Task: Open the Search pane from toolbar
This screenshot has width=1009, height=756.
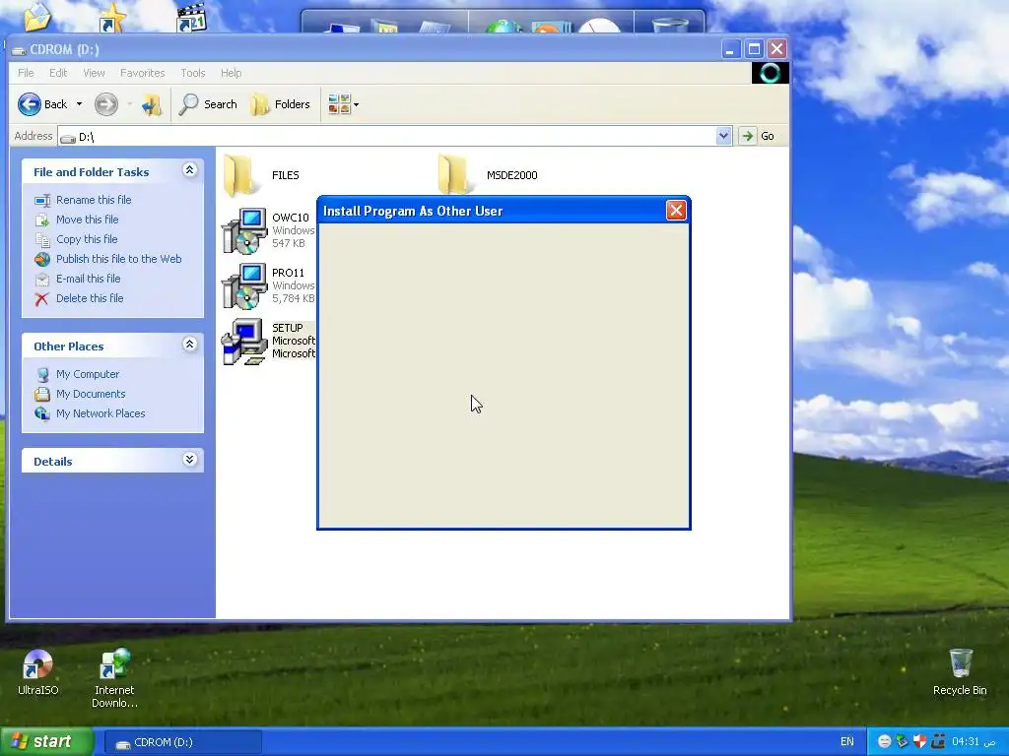Action: point(208,104)
